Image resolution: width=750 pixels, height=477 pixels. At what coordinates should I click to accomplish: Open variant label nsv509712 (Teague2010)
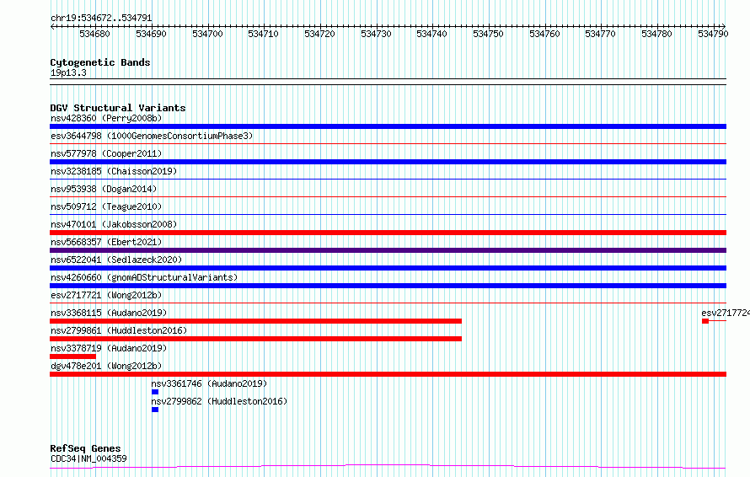pyautogui.click(x=106, y=206)
